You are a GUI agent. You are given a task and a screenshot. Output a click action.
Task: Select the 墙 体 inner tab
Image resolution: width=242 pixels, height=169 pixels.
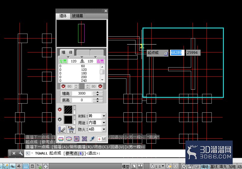(67, 52)
